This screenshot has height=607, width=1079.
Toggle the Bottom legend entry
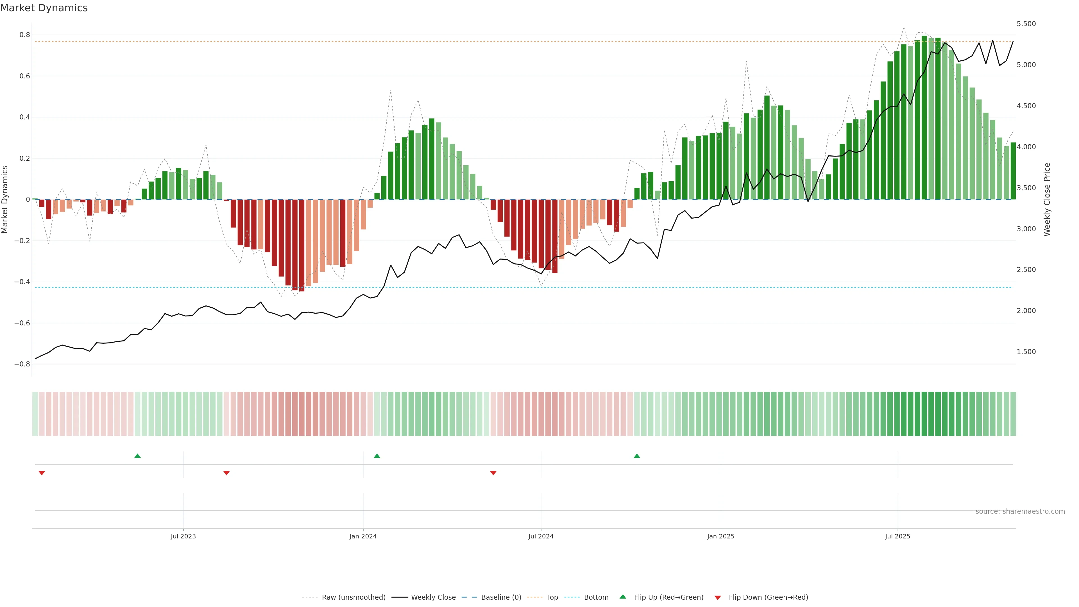point(596,597)
